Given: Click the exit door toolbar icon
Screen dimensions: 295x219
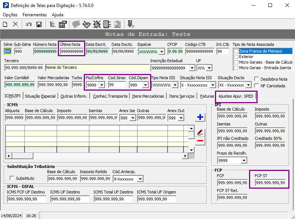Looking at the screenshot, I should point(130,24).
